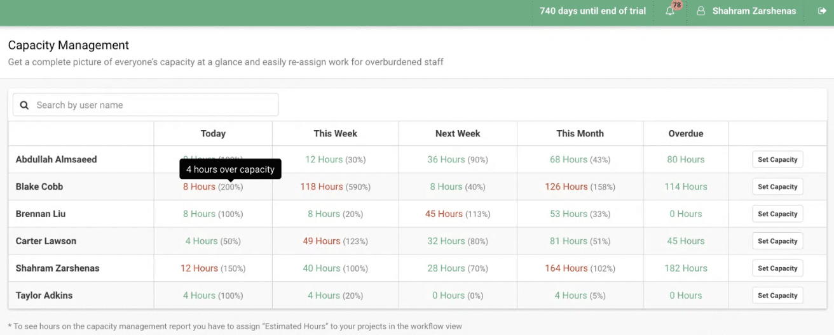
Task: Click Carter Lawson's 45 Hours overdue
Action: pos(686,241)
